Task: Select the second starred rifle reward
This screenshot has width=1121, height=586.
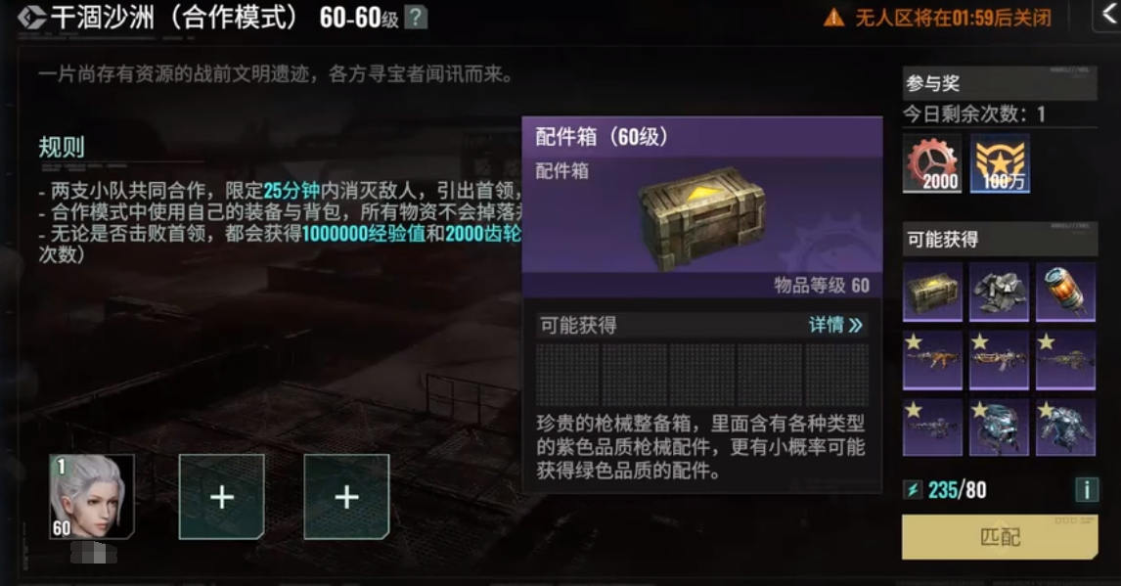Action: click(999, 359)
